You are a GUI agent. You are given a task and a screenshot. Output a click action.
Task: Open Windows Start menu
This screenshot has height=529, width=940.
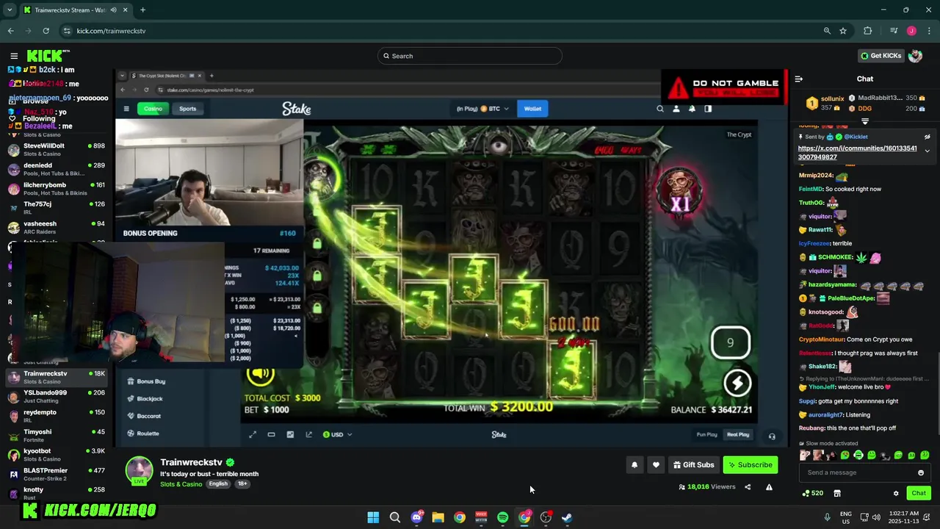point(373,517)
